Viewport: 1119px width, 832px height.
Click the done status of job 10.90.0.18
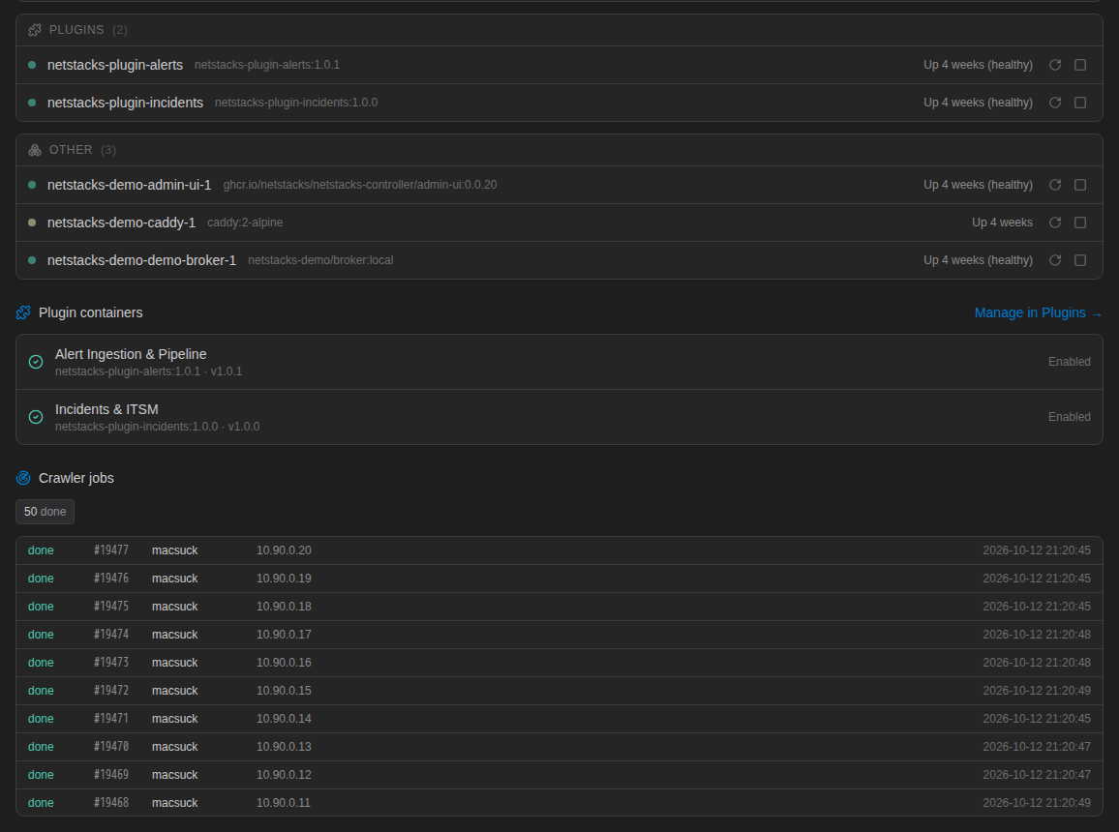pyautogui.click(x=41, y=607)
